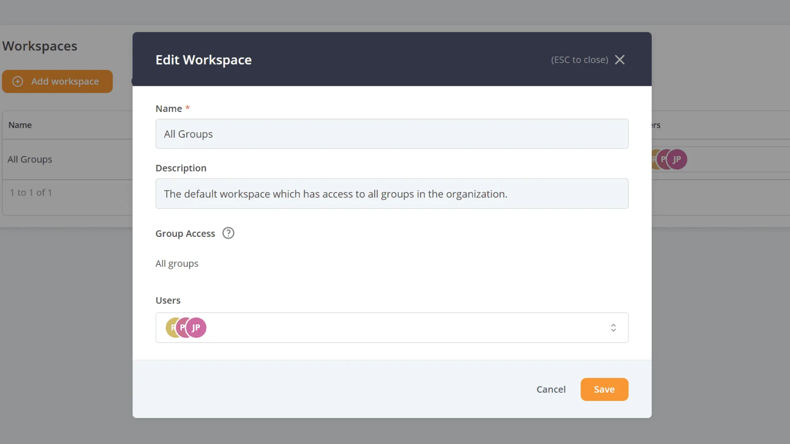Select the All Groups workspace row

[30, 159]
